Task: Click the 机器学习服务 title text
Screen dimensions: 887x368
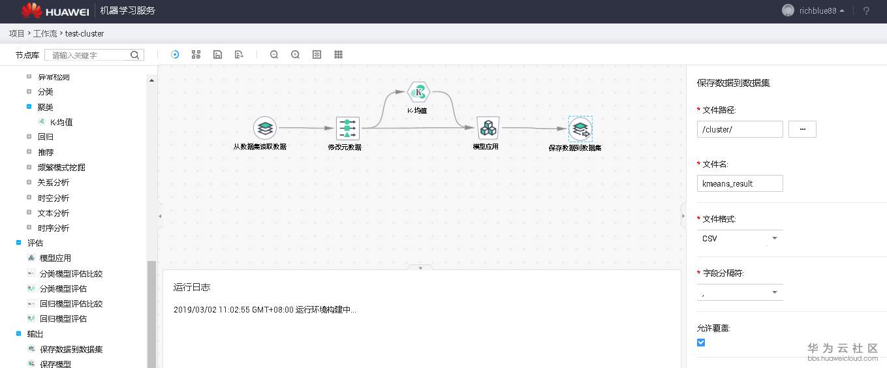Action: click(128, 10)
